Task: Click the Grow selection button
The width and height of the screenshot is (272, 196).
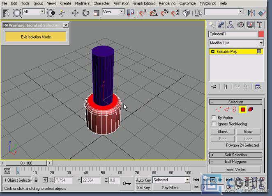Action: 248,132
